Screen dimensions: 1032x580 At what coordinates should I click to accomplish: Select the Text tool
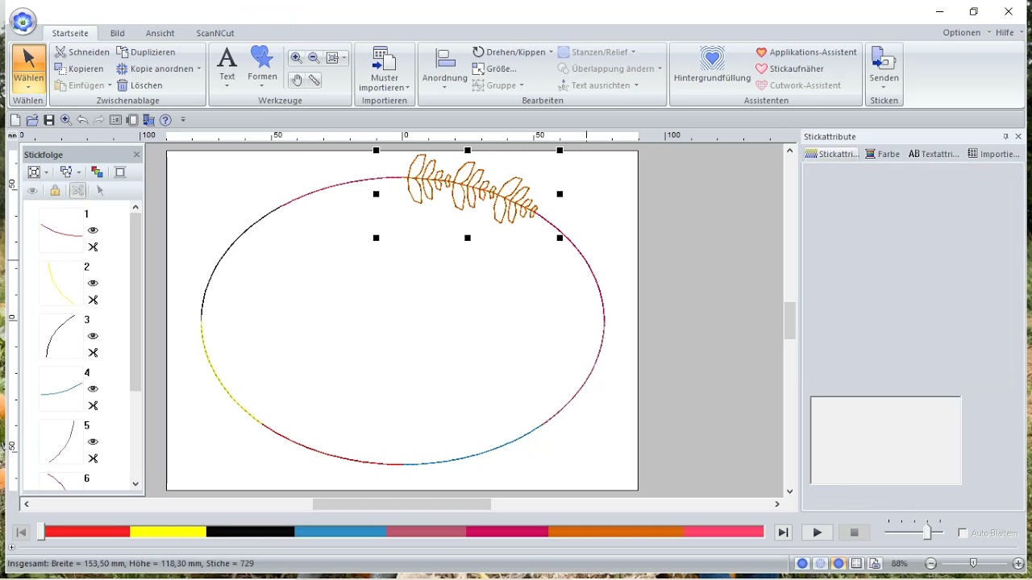click(227, 67)
